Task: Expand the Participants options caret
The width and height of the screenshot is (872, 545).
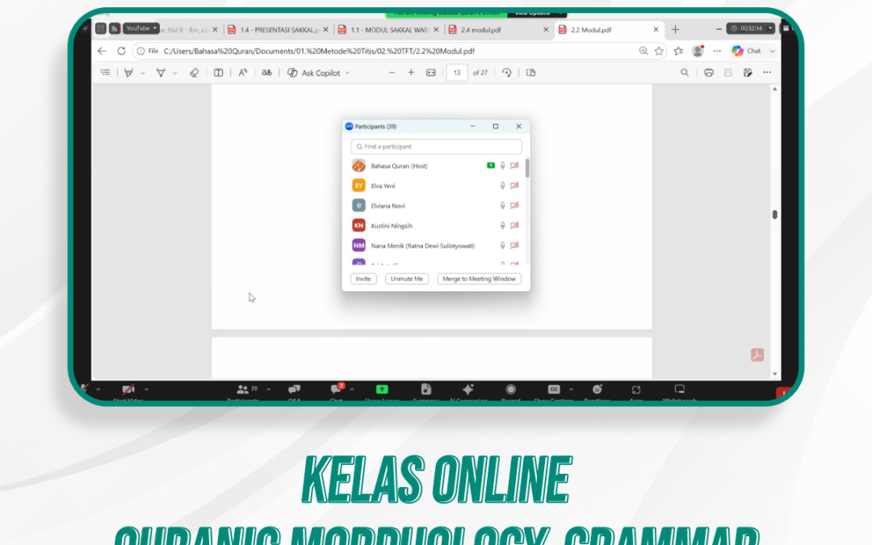Action: (x=268, y=389)
